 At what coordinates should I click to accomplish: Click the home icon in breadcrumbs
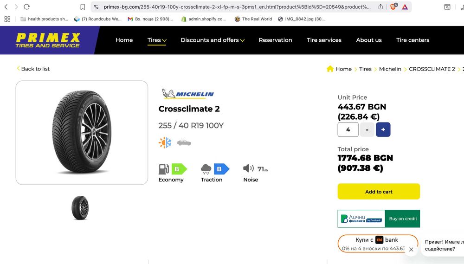tap(330, 69)
